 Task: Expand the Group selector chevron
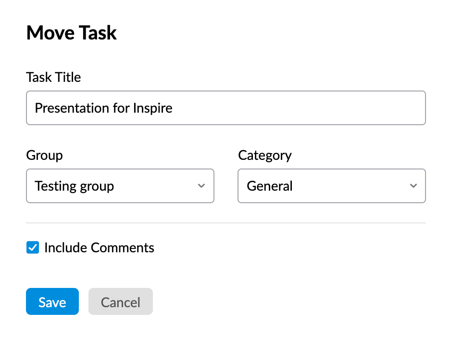click(201, 186)
